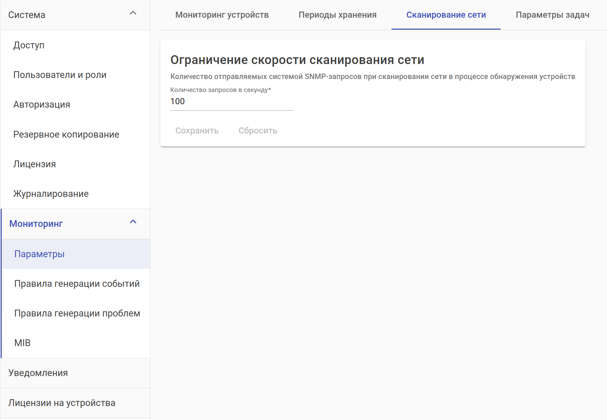Focus the requests per second input field
Image resolution: width=607 pixels, height=420 pixels.
[x=231, y=102]
